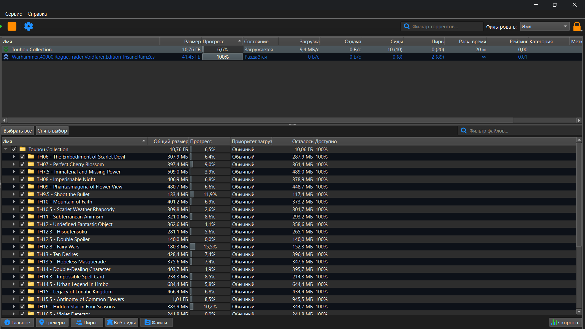Viewport: 585px width, 329px height.
Task: Click the folder icon of TH12.8 Fairy Wars
Action: pyautogui.click(x=31, y=246)
